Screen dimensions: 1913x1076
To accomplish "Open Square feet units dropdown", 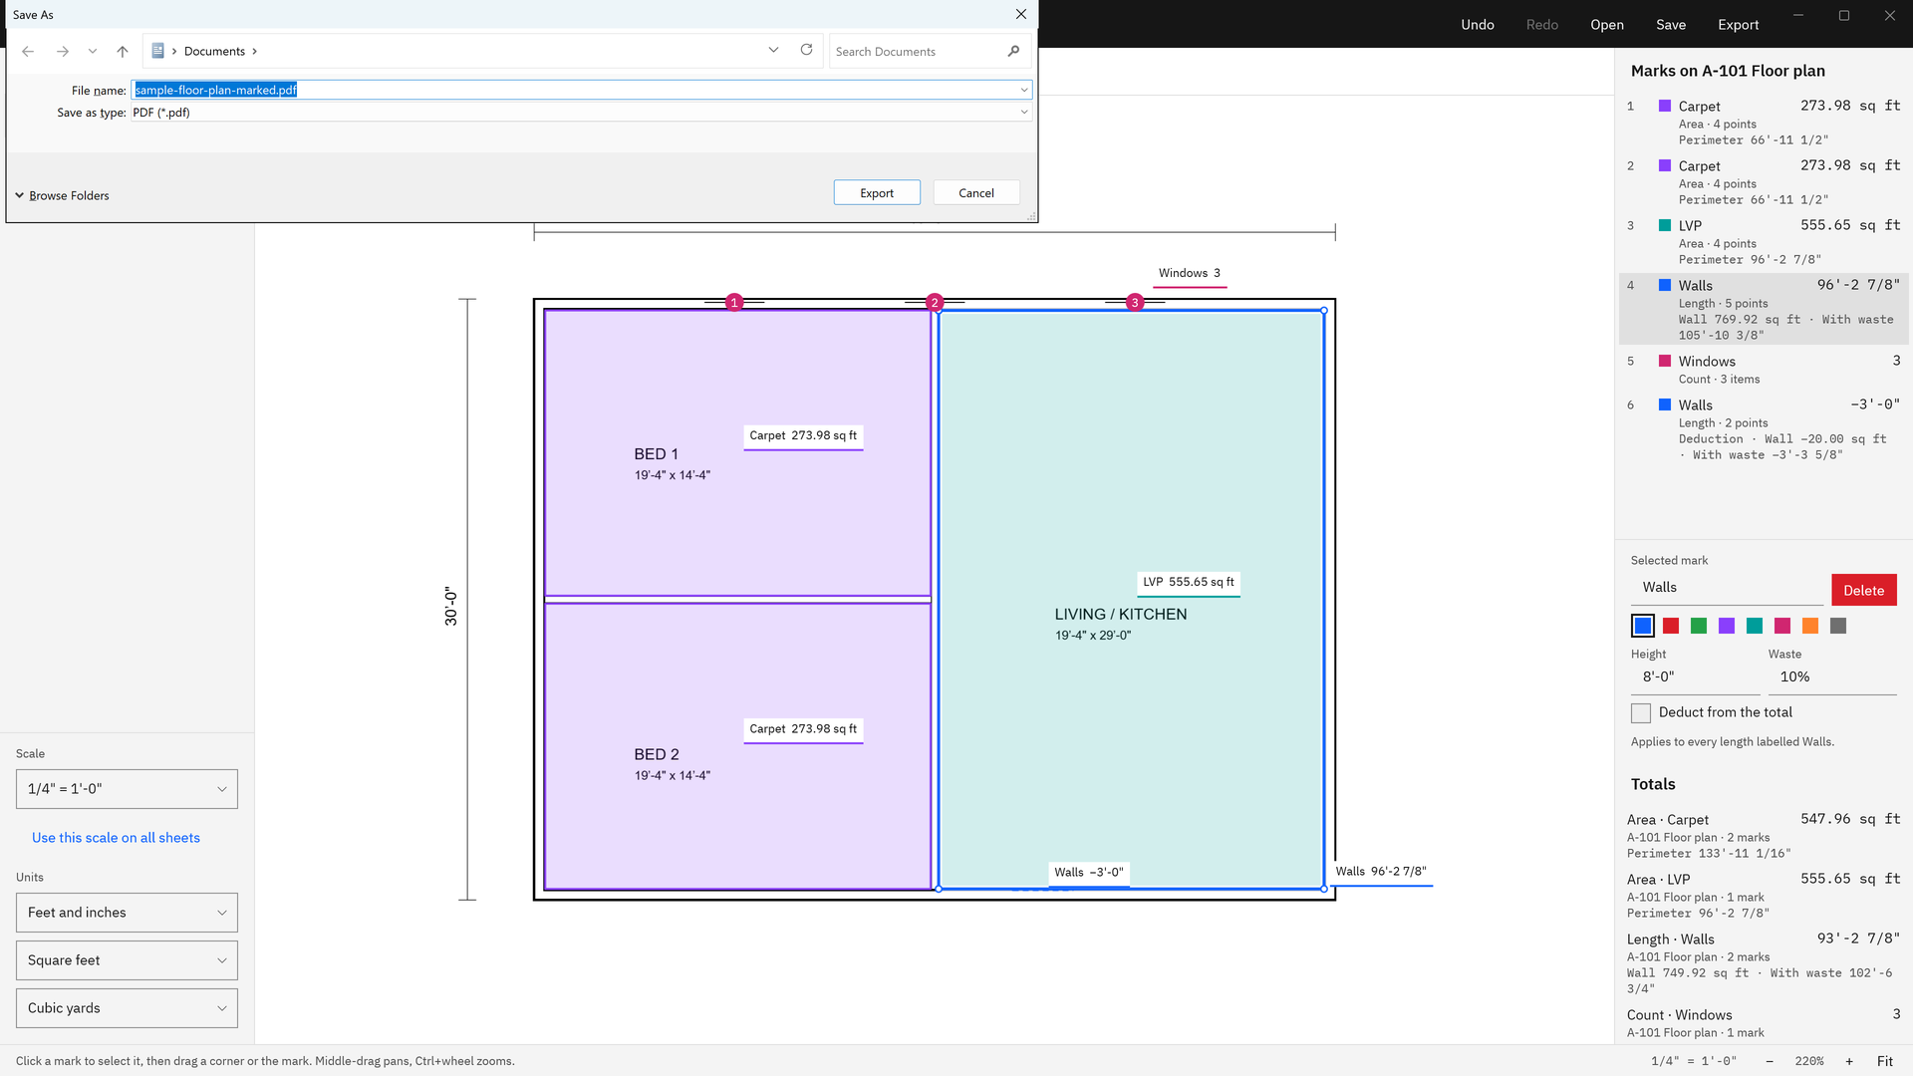I will 127,960.
